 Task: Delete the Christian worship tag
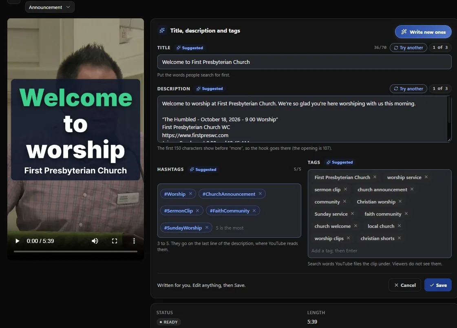coord(400,201)
